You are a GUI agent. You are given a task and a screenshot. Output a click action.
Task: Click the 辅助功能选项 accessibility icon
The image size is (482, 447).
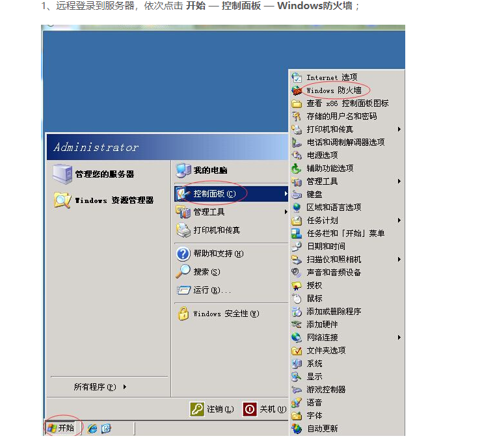(x=297, y=169)
